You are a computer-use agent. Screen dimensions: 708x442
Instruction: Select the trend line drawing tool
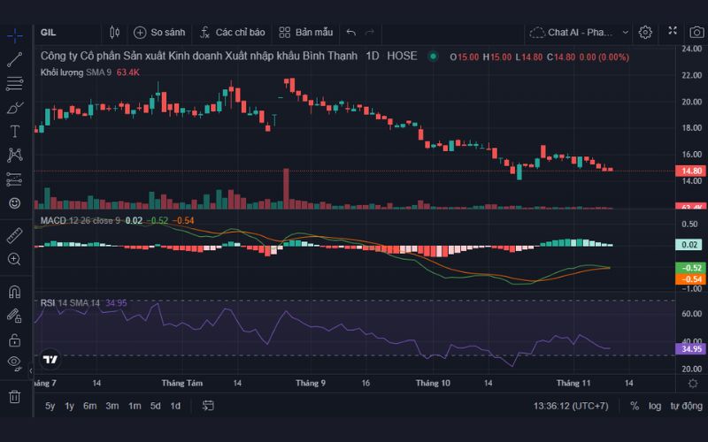point(14,60)
